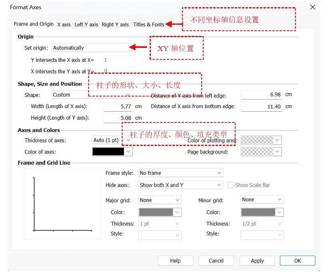Click the Help button
Viewport: 329px width, 276px height.
tap(175, 261)
